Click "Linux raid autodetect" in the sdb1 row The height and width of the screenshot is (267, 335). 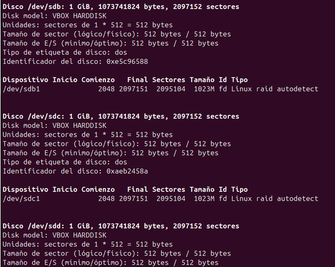tap(274, 89)
